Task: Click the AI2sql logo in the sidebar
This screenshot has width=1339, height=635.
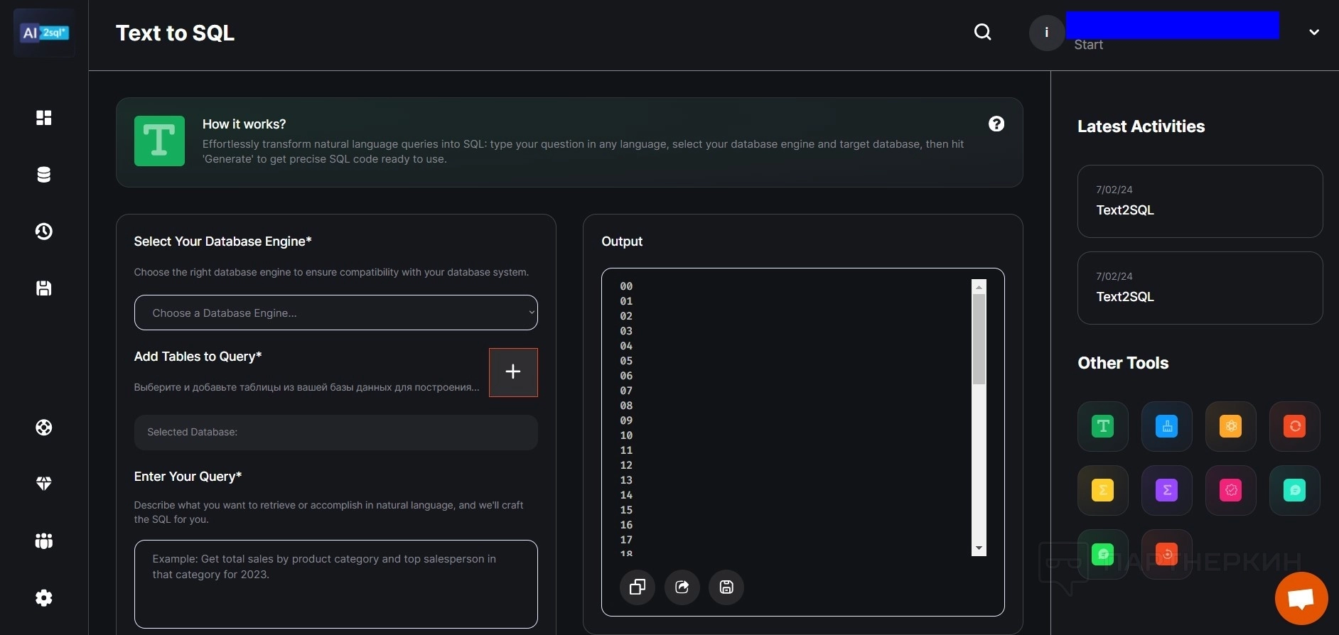Action: pyautogui.click(x=44, y=33)
